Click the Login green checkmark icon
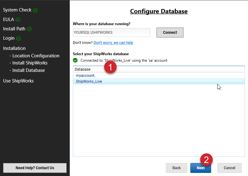 point(18,38)
